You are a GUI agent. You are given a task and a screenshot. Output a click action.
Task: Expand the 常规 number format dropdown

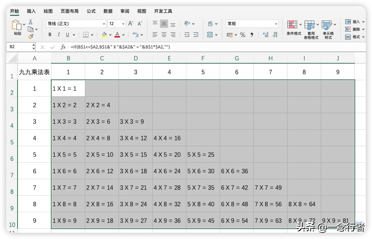(x=252, y=24)
